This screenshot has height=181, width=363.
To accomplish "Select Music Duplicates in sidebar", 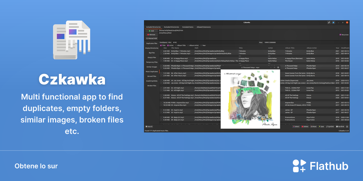I will tap(152, 71).
